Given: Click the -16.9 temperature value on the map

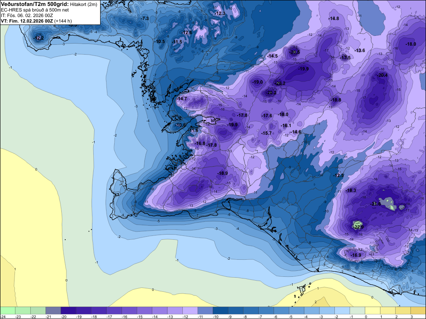Looking at the screenshot, I should (x=356, y=255).
